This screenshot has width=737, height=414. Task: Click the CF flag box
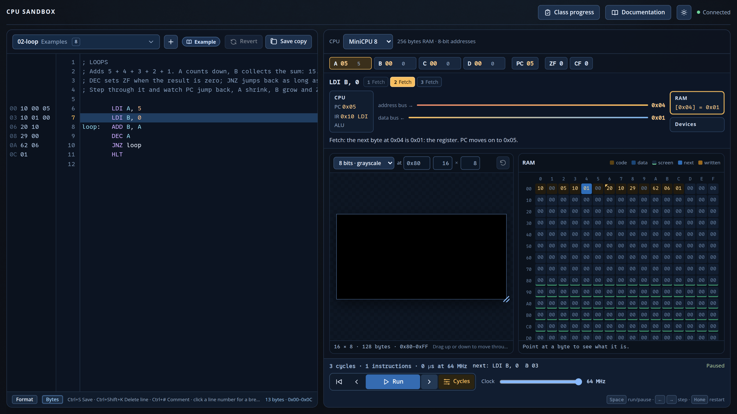(581, 63)
